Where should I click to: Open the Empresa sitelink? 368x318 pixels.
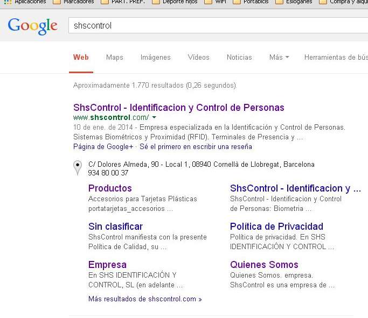107,265
